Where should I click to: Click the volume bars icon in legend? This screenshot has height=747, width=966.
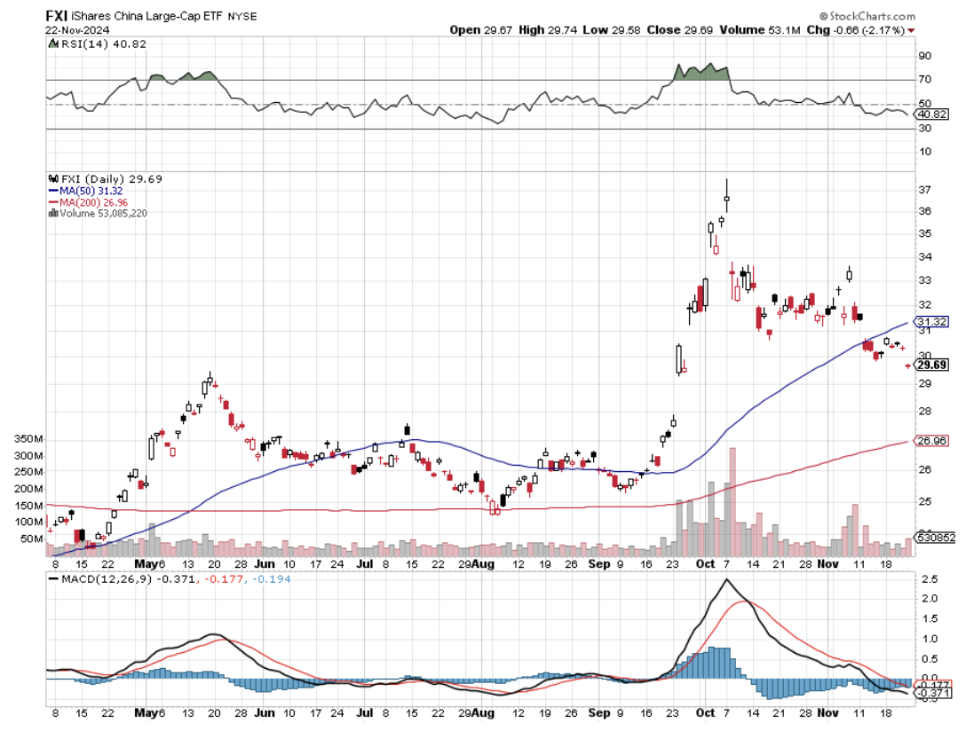[52, 213]
